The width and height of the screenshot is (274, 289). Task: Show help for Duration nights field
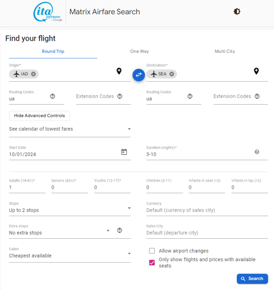coord(257,152)
